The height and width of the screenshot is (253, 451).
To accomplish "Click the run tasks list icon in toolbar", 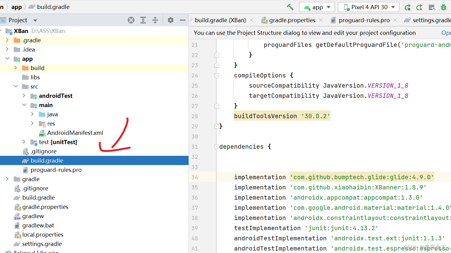I will tap(432, 7).
